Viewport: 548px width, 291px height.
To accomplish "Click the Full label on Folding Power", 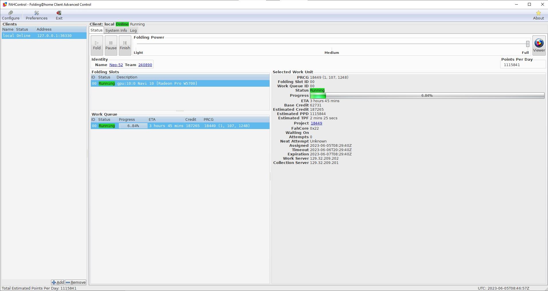I will (525, 53).
